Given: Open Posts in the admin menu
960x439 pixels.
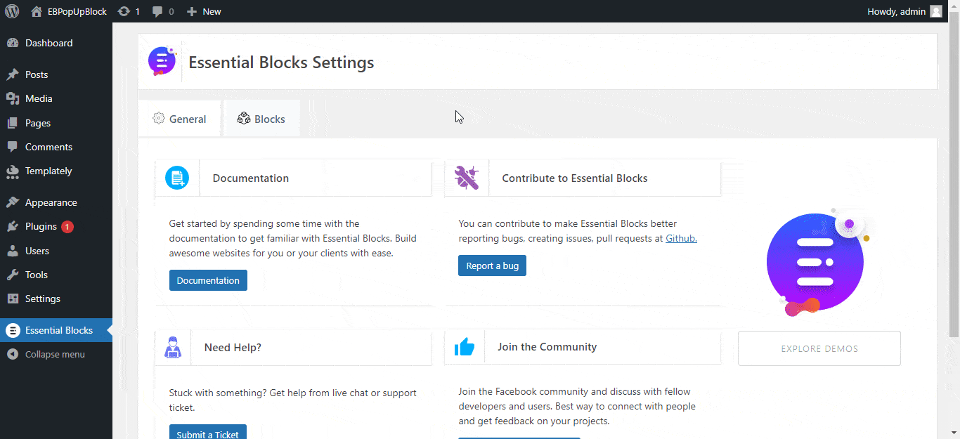Looking at the screenshot, I should tap(56, 74).
